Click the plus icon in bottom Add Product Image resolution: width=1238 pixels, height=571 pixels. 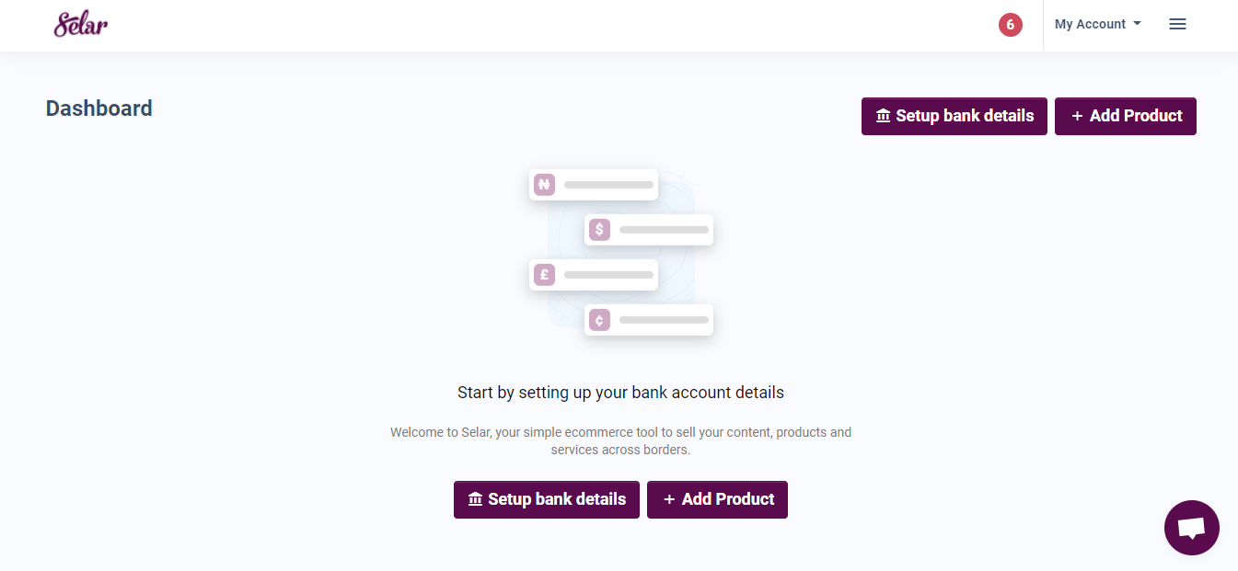[x=669, y=499]
